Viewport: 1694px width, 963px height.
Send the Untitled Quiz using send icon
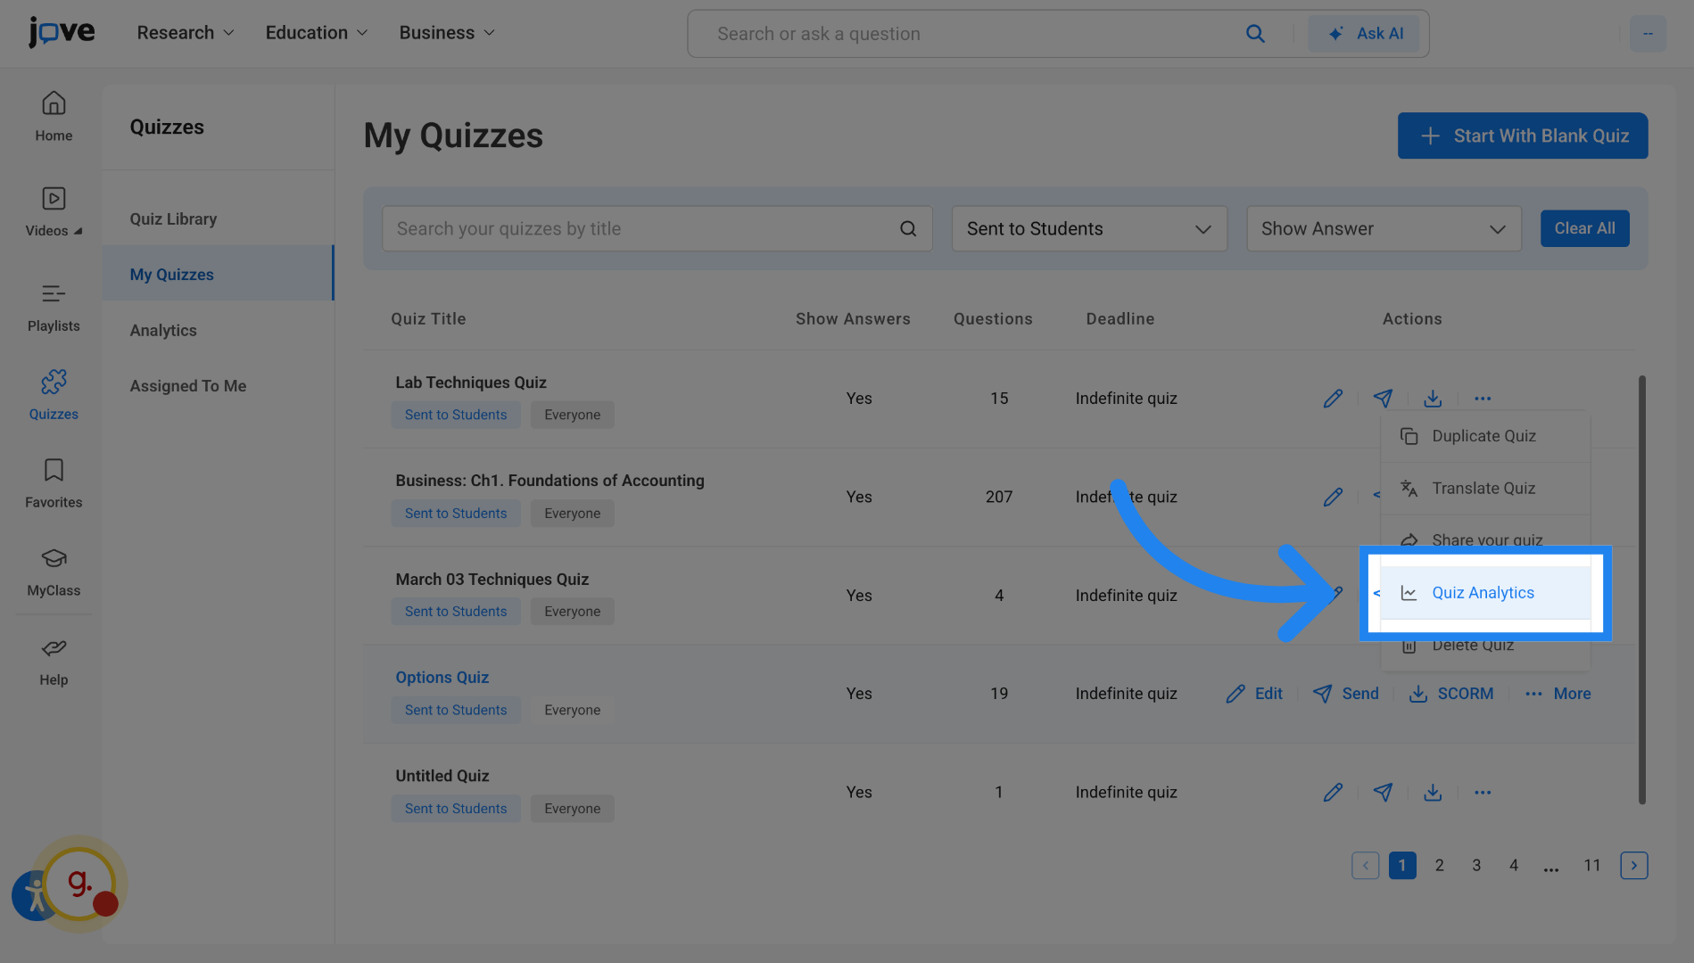point(1383,792)
